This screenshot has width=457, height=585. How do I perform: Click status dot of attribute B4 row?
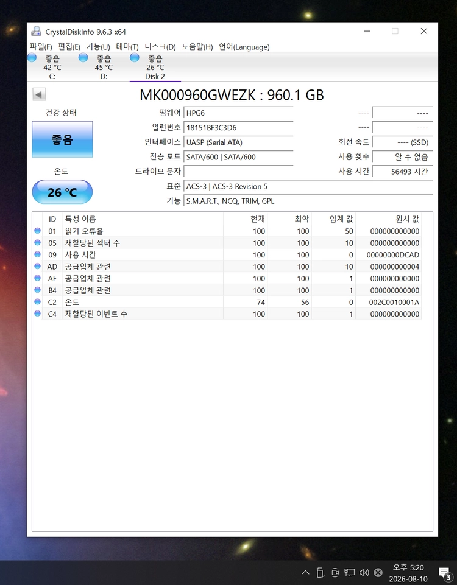click(37, 290)
